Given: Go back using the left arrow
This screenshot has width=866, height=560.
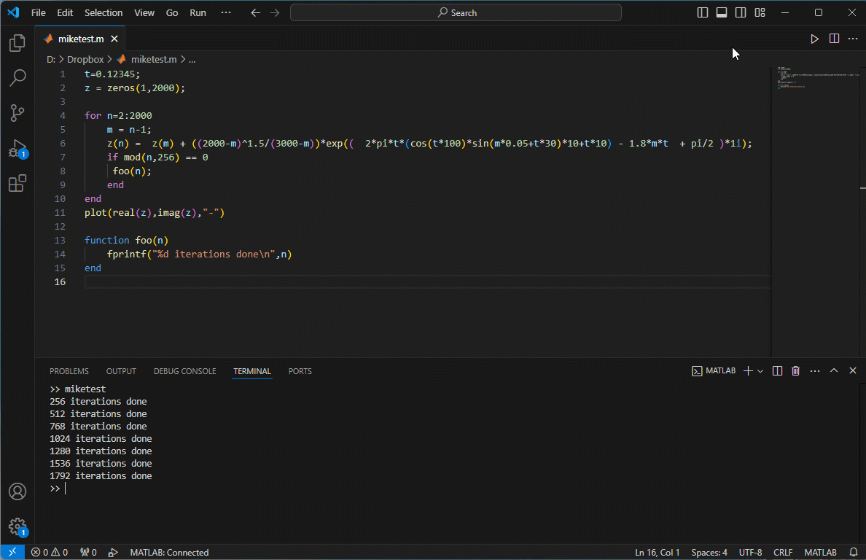Looking at the screenshot, I should [255, 12].
